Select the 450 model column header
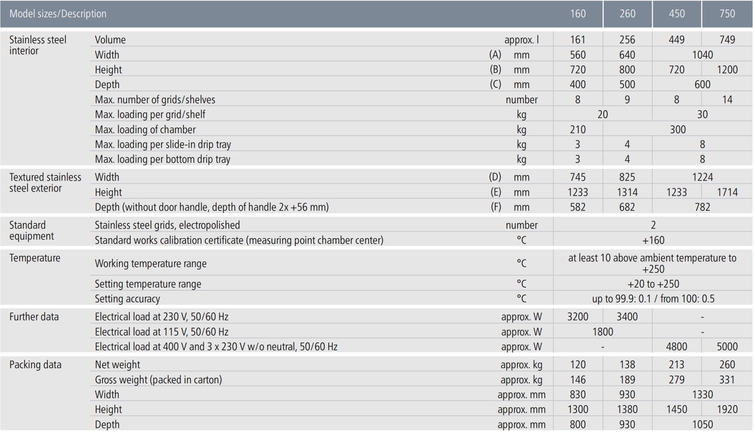This screenshot has width=754, height=432. tap(677, 14)
